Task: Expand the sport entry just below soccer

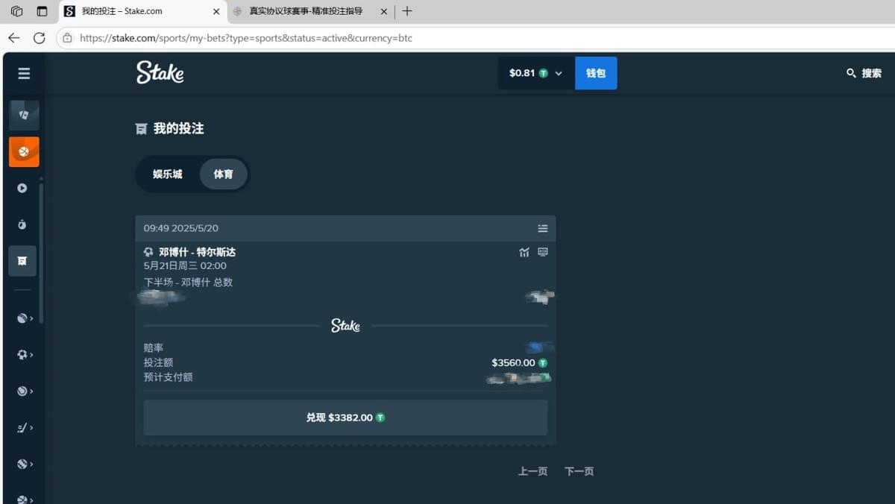Action: pyautogui.click(x=25, y=391)
